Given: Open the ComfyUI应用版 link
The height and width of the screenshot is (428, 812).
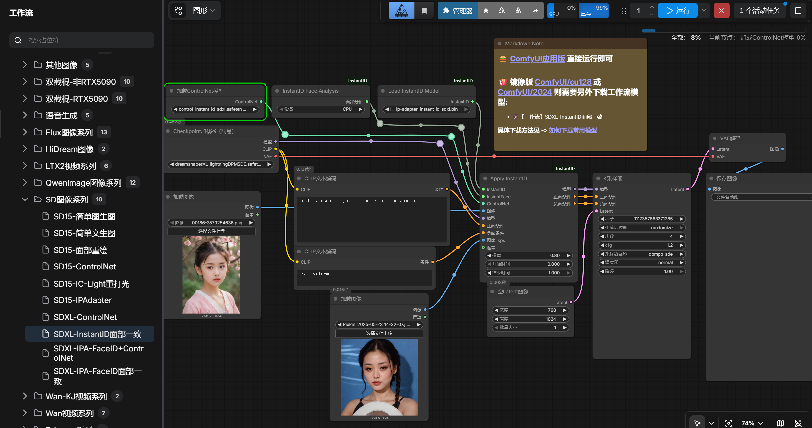Looking at the screenshot, I should click(x=537, y=59).
